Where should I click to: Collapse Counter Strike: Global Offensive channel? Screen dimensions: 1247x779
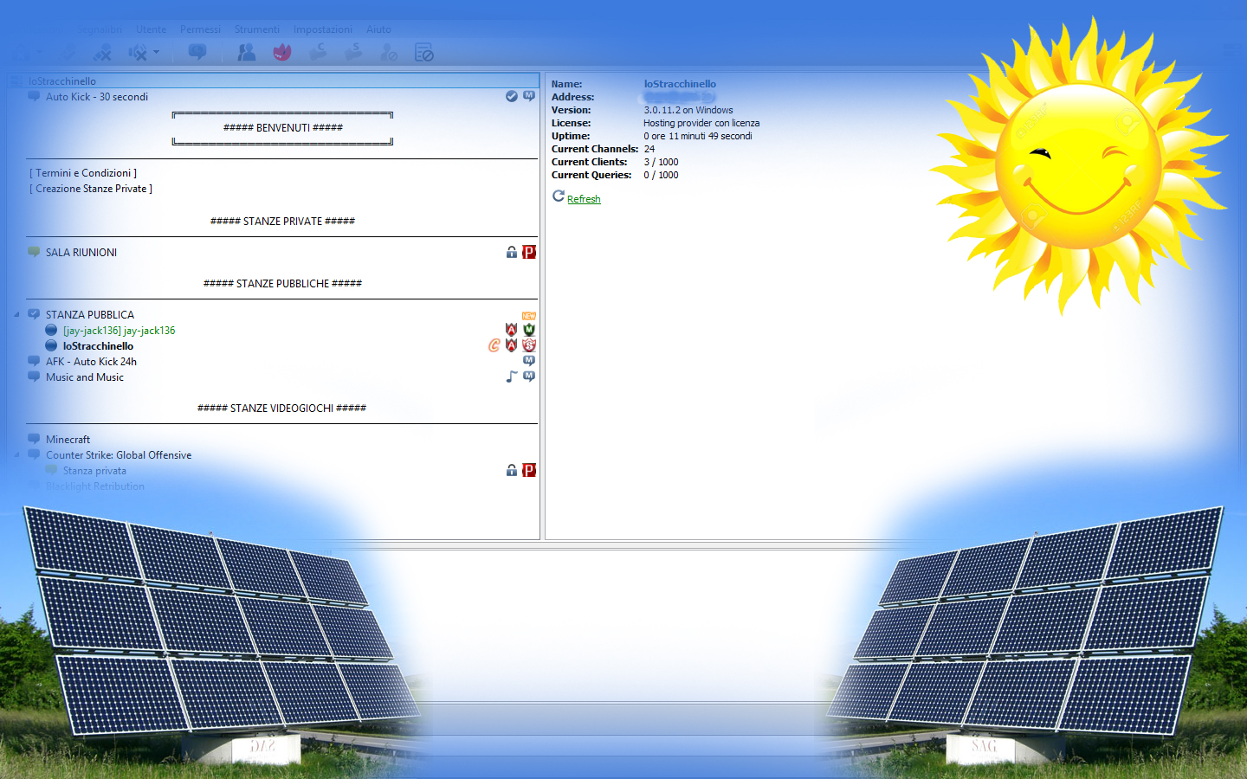(x=19, y=454)
